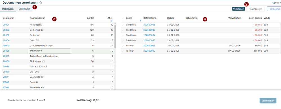This screenshot has height=109, width=281.
Task: Sort by Naam debiteur column header
Action: [x=37, y=18]
